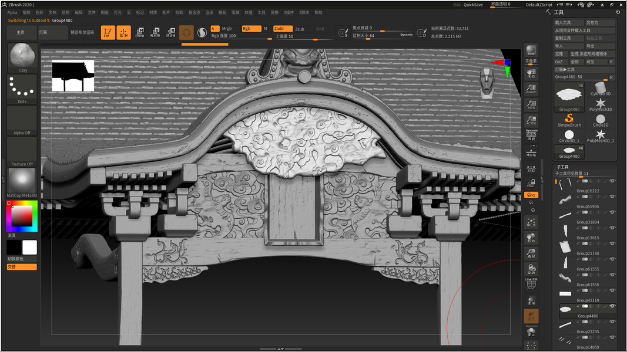Click the S brush cursor size icon

point(343,33)
